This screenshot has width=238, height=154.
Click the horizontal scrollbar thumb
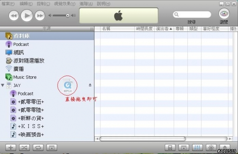(142, 139)
